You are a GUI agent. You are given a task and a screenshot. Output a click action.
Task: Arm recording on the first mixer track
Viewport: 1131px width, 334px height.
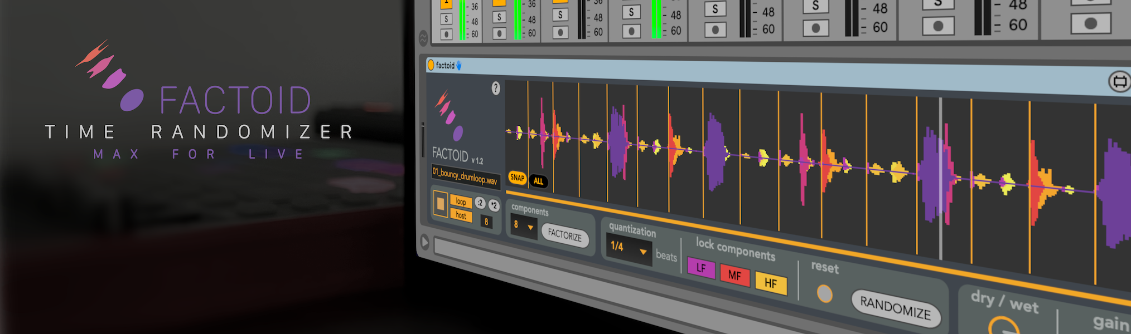[x=446, y=34]
